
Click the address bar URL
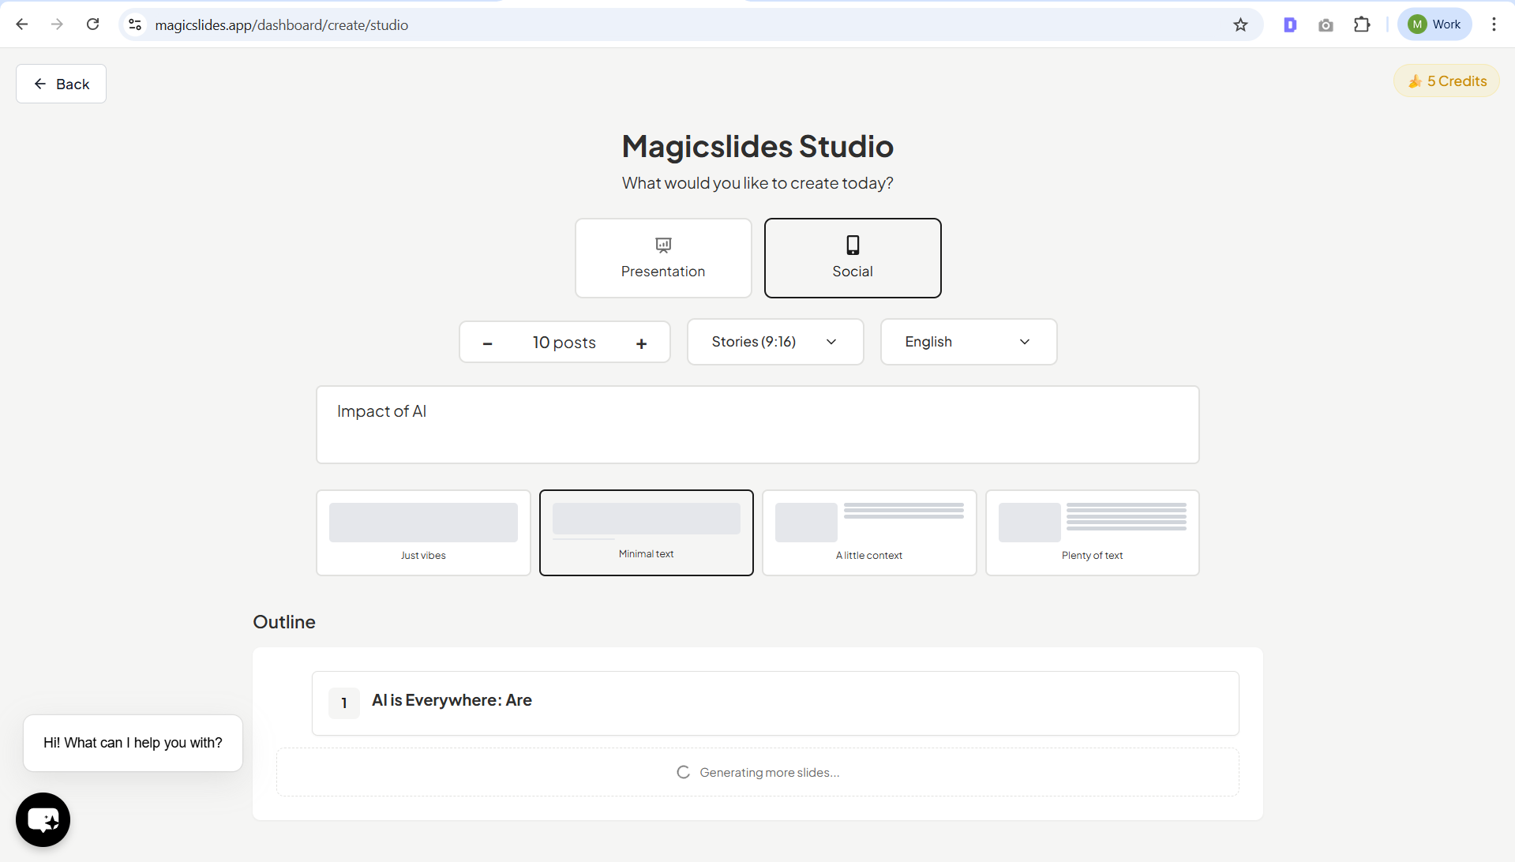point(282,25)
